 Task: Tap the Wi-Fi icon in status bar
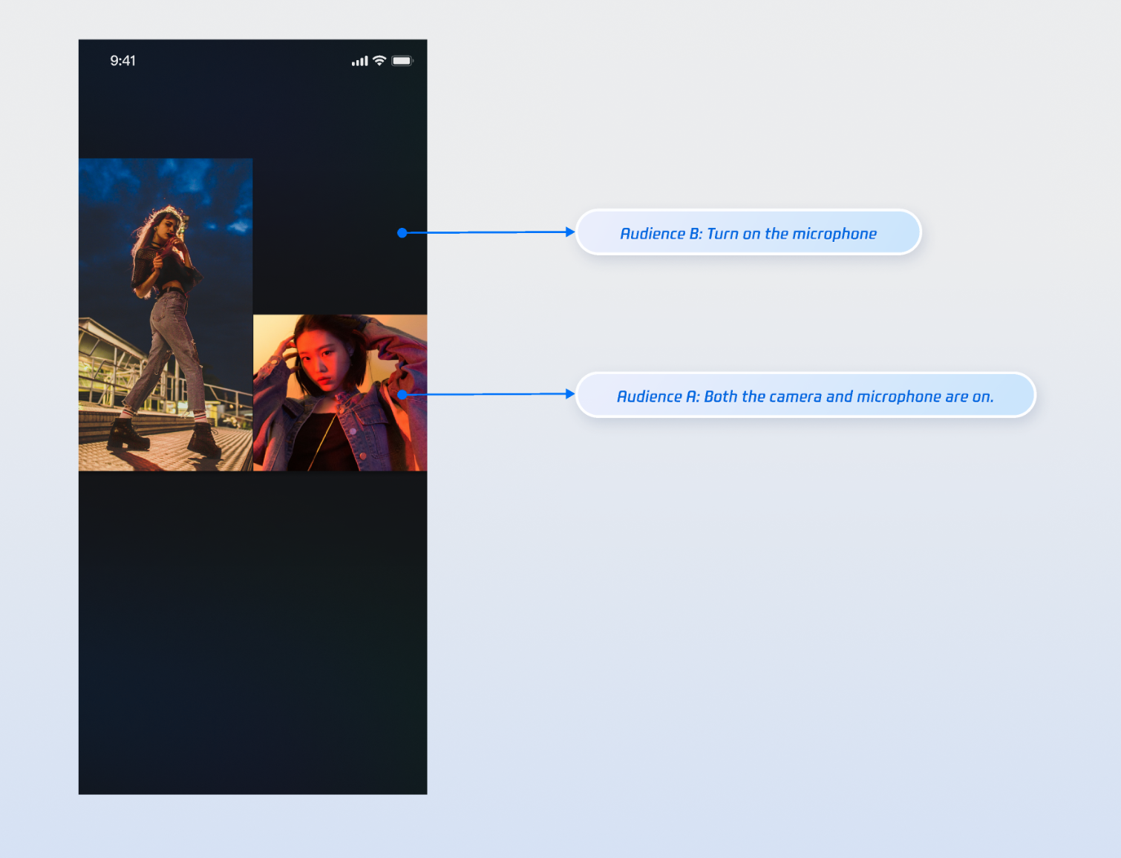(379, 61)
